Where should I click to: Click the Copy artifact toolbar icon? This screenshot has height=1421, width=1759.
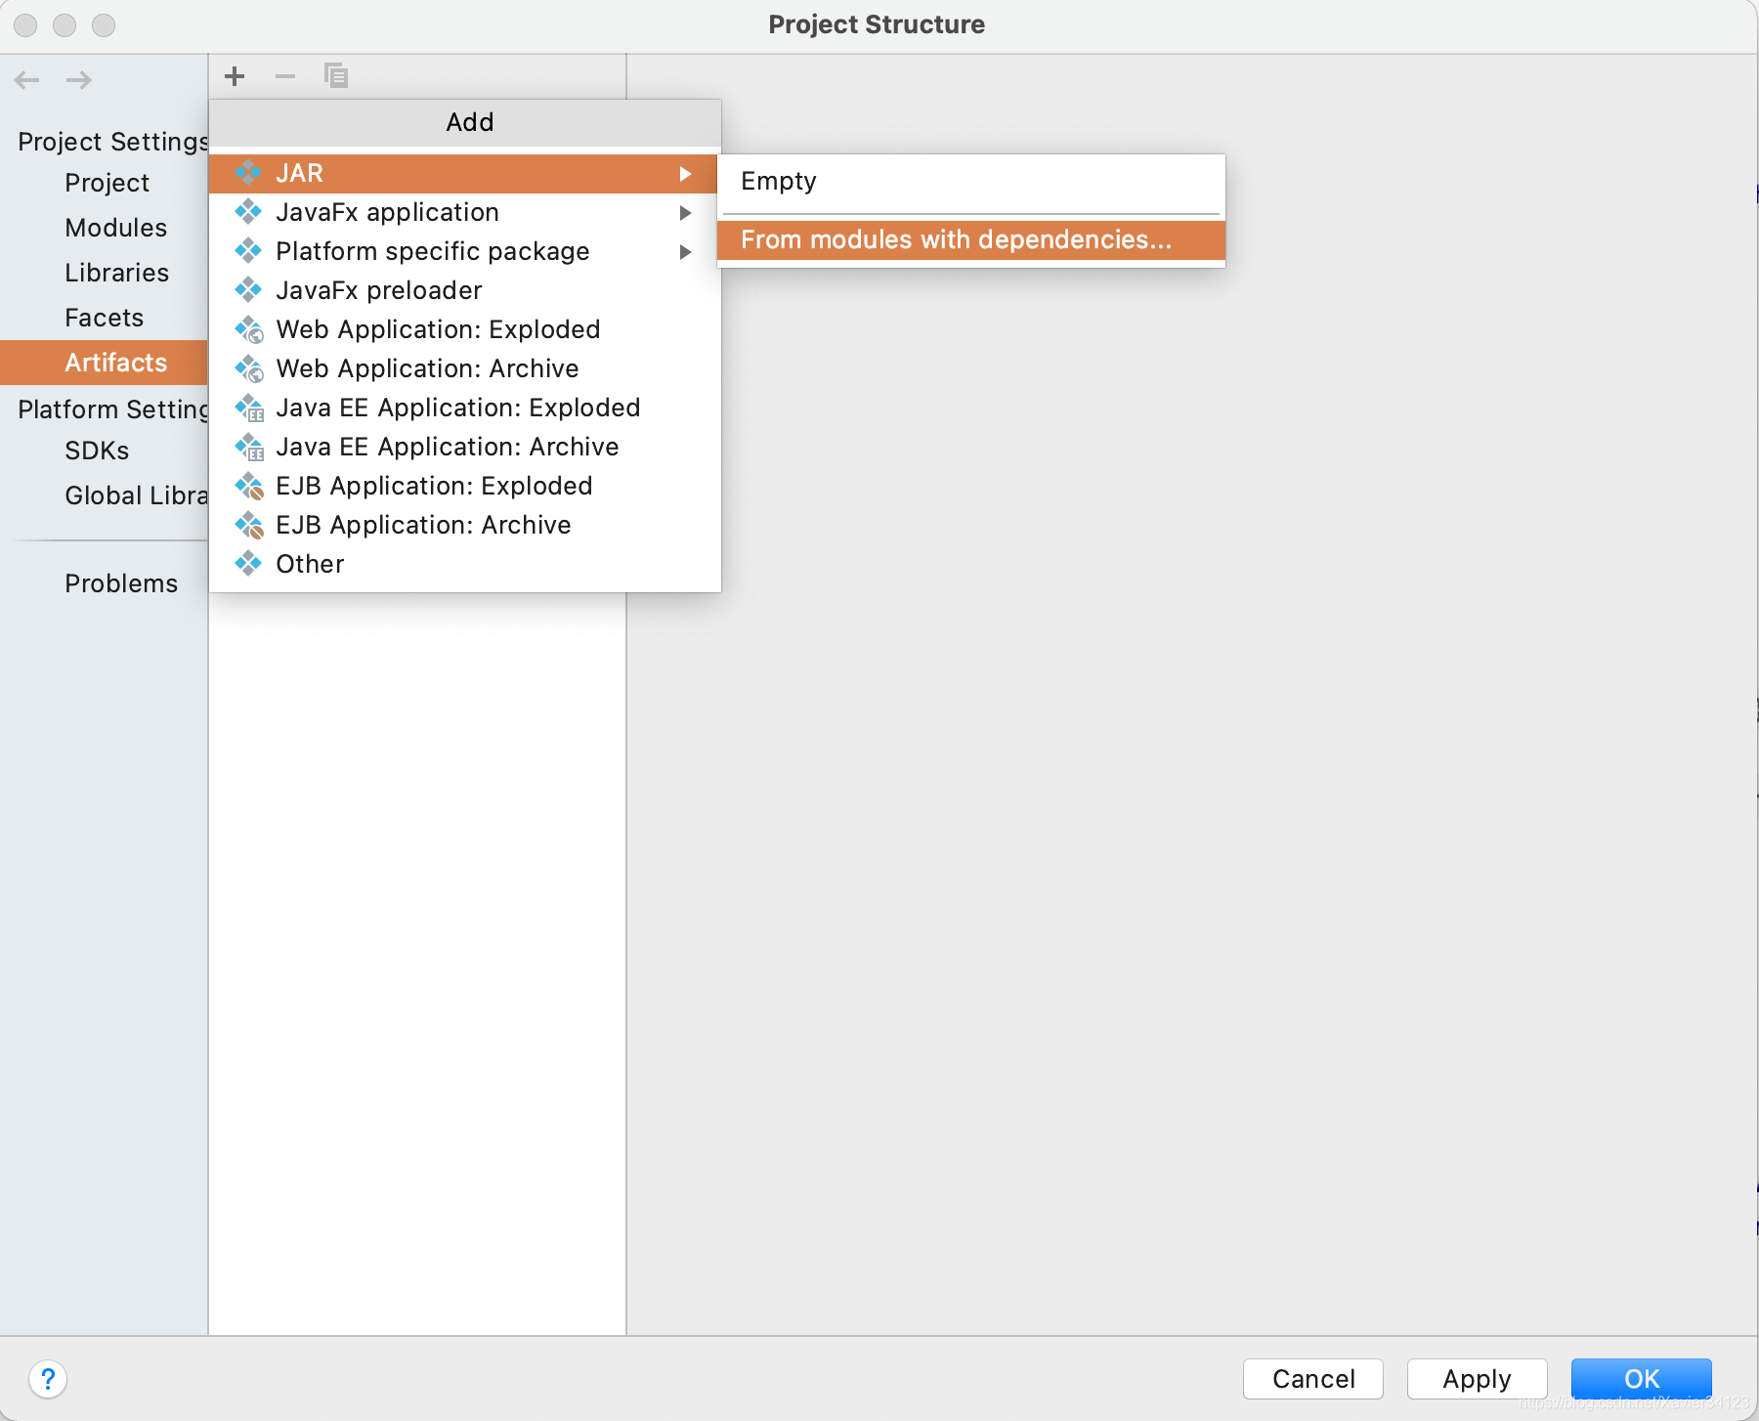click(336, 76)
